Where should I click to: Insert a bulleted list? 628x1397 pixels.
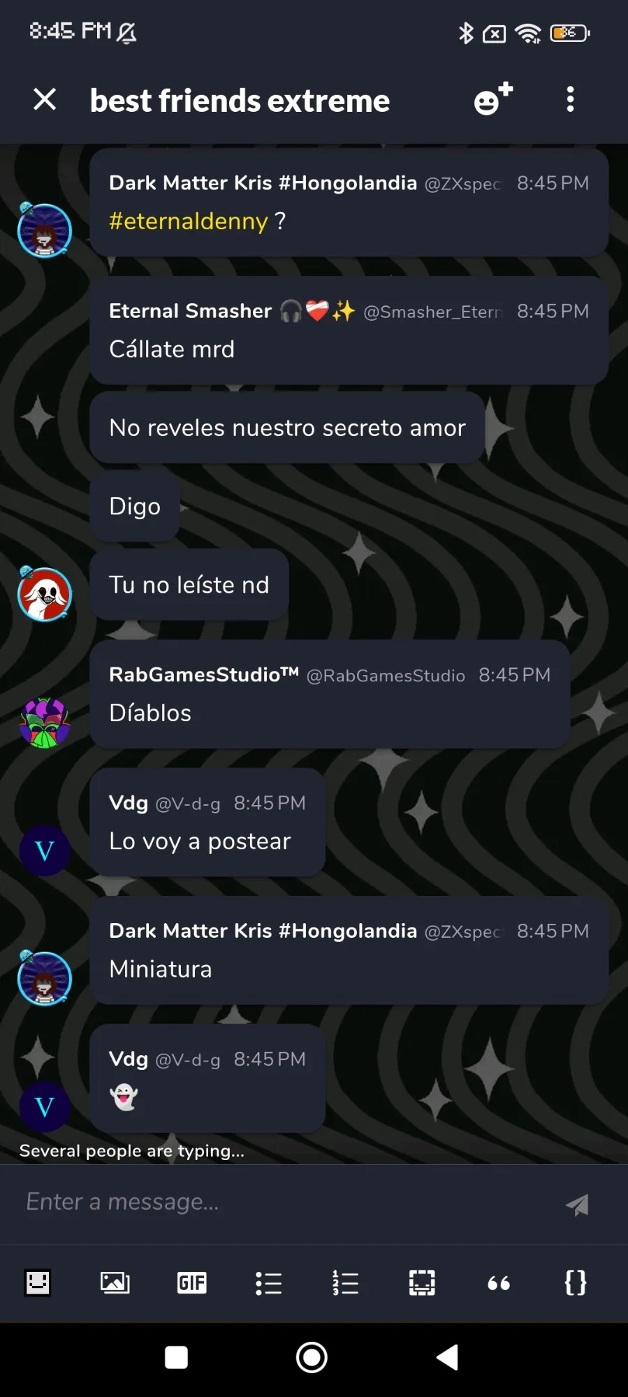[269, 1282]
